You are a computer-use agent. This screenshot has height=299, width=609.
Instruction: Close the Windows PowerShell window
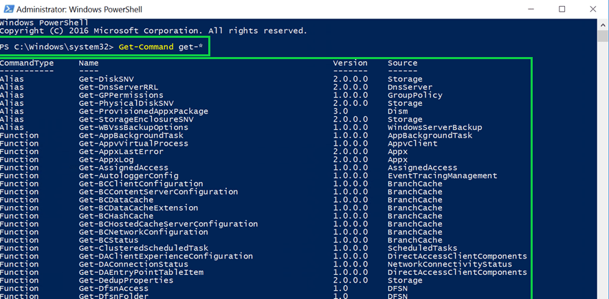point(593,10)
